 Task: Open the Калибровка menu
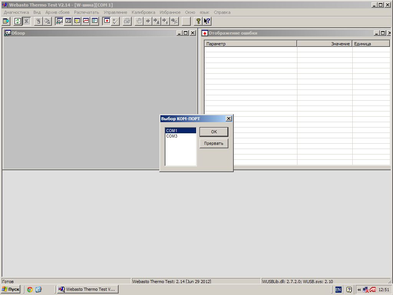coord(144,12)
